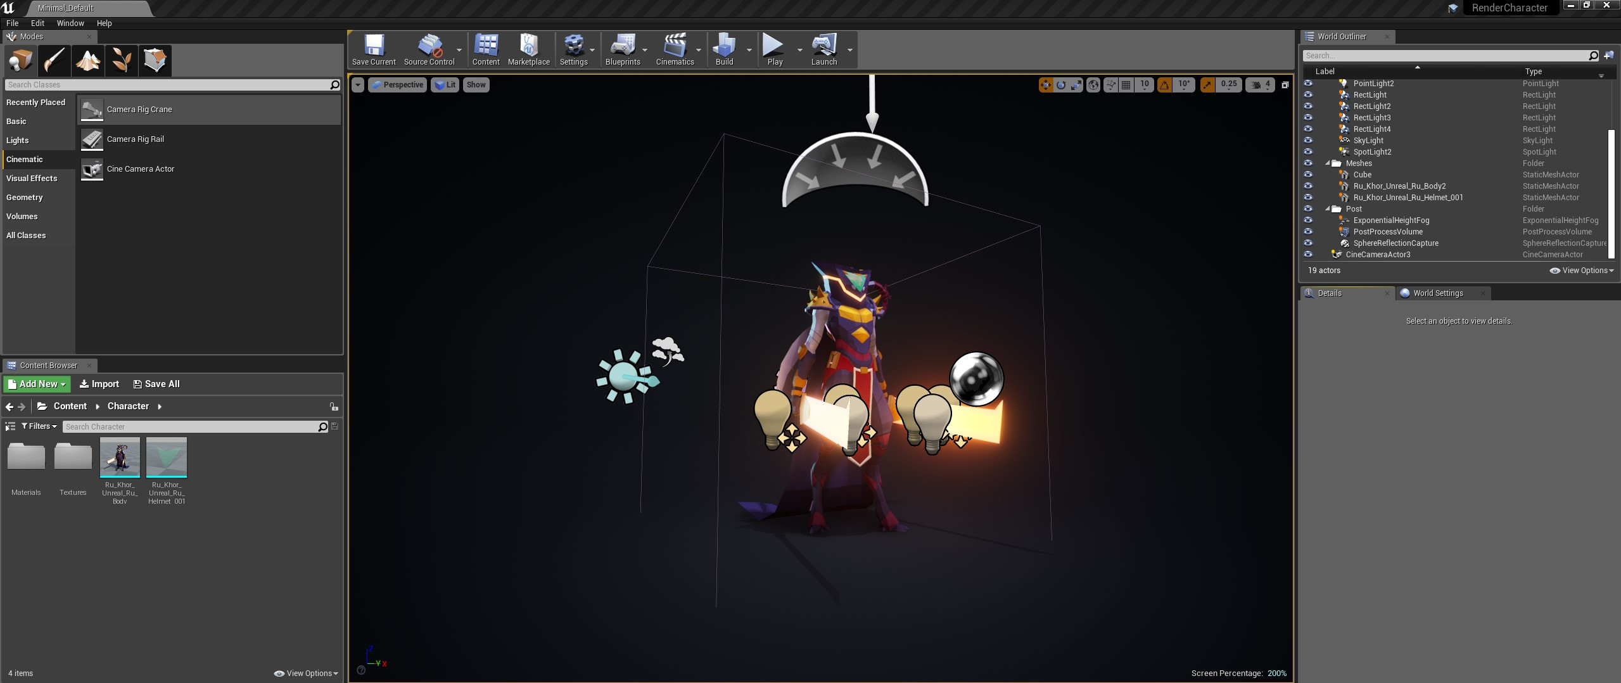The image size is (1621, 683).
Task: Open the Filters dropdown in Content Browser
Action: (39, 426)
